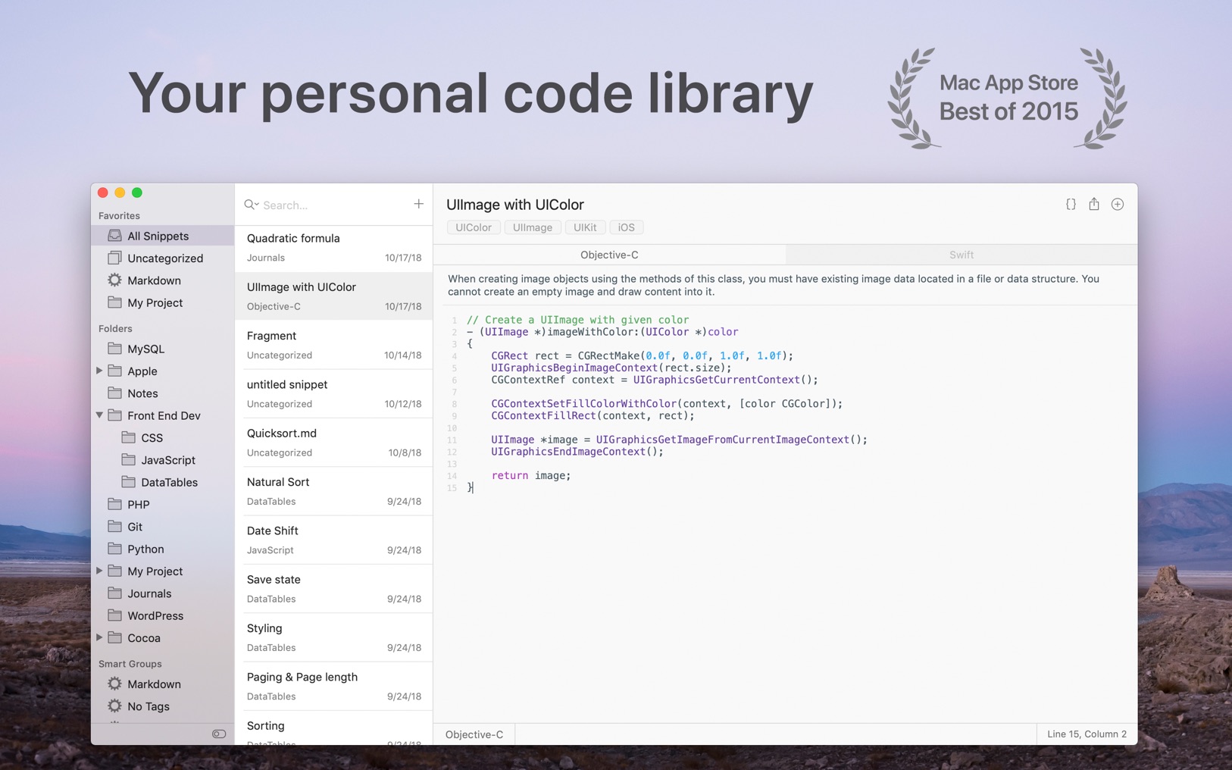
Task: Click the iOS tag
Action: click(x=627, y=227)
